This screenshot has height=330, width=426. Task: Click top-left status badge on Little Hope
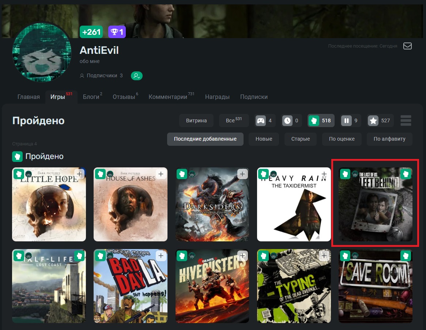point(19,174)
